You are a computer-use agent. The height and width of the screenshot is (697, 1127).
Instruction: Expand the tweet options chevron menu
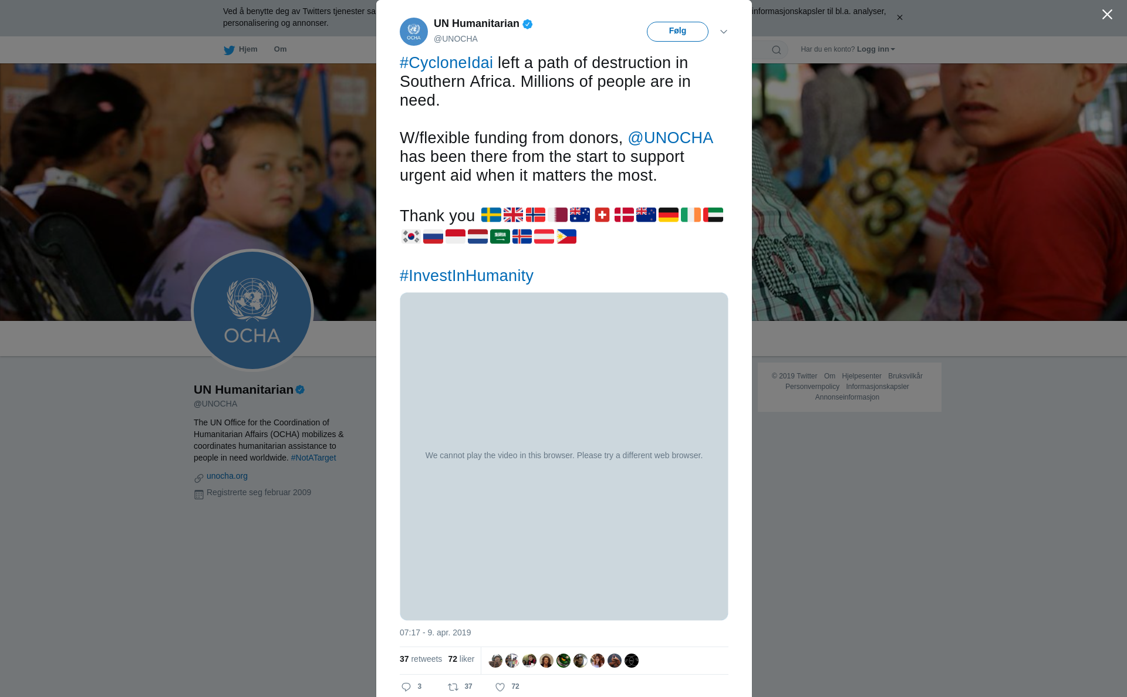724,32
